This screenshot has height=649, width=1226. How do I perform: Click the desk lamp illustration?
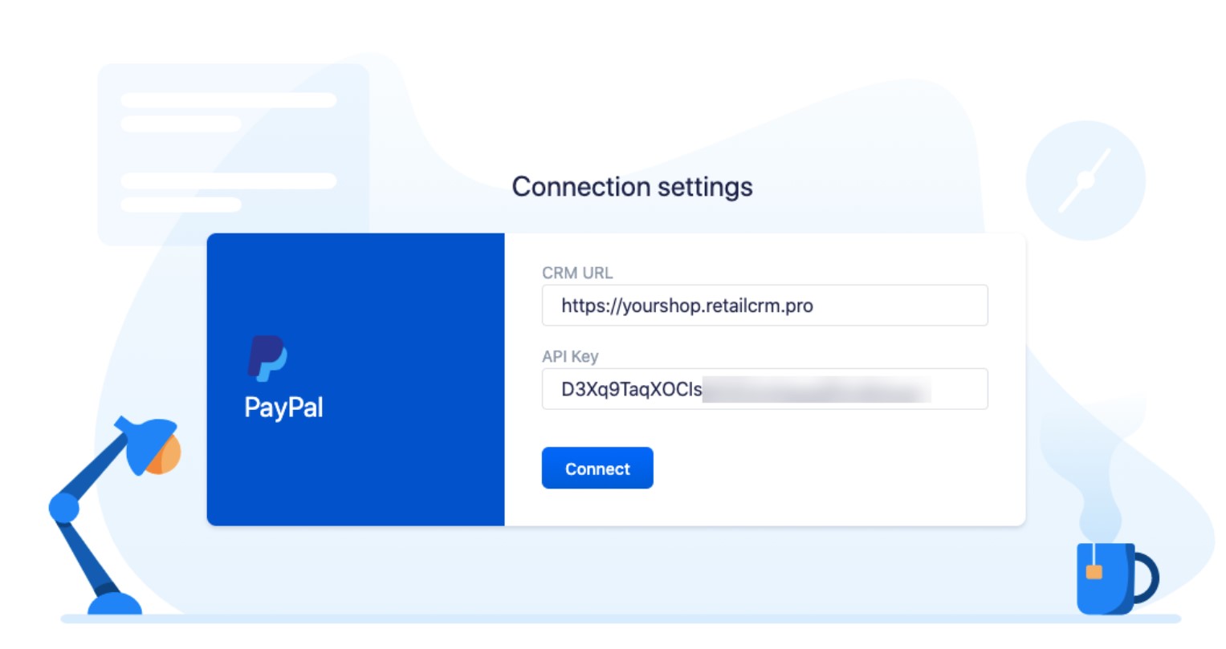[x=115, y=515]
